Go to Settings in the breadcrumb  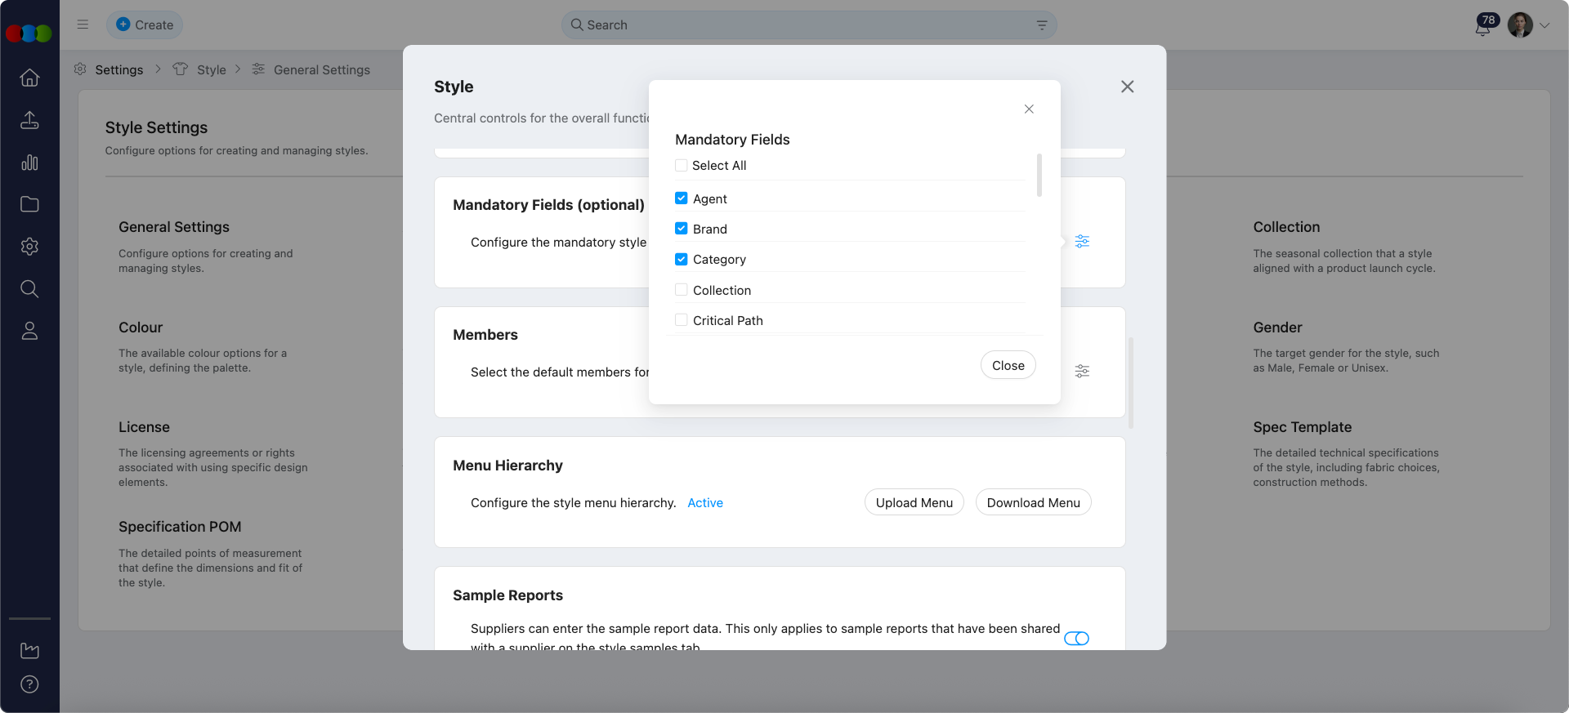(x=118, y=70)
